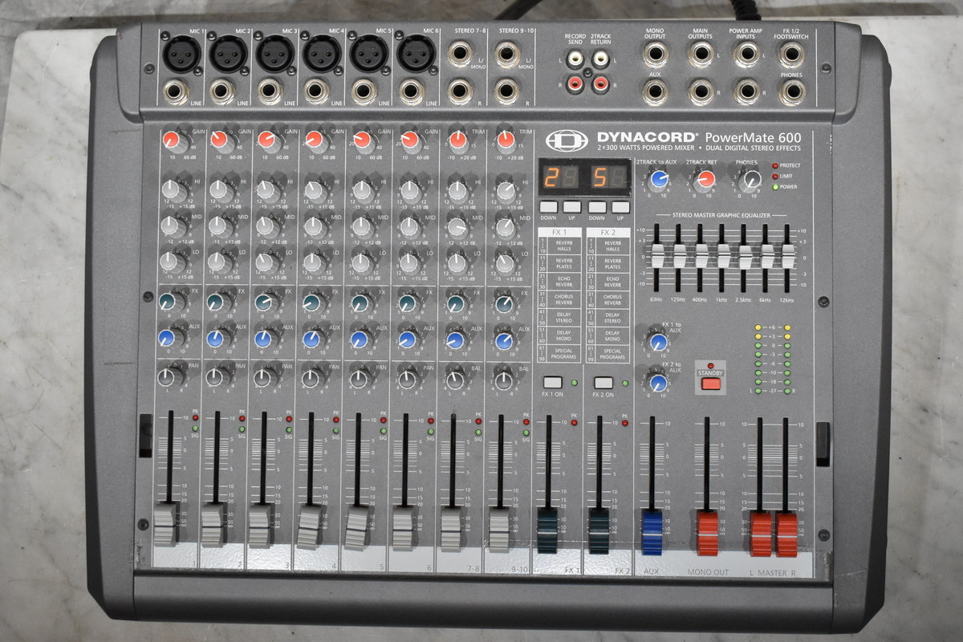Click the FX 2 to AUX knob

pos(659,382)
